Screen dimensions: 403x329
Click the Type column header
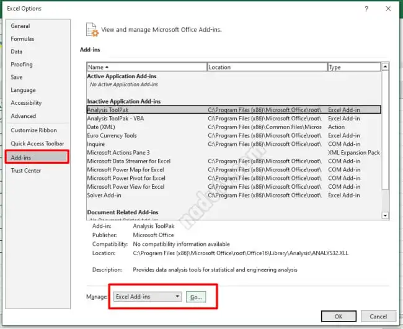point(354,67)
